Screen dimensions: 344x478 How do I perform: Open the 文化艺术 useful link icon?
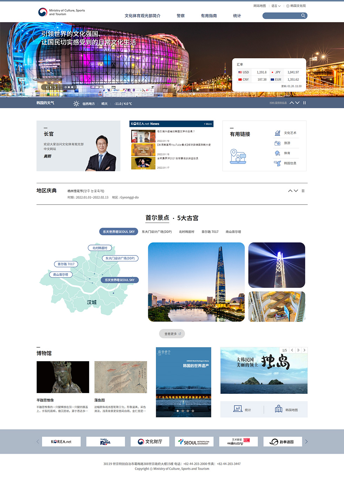277,133
